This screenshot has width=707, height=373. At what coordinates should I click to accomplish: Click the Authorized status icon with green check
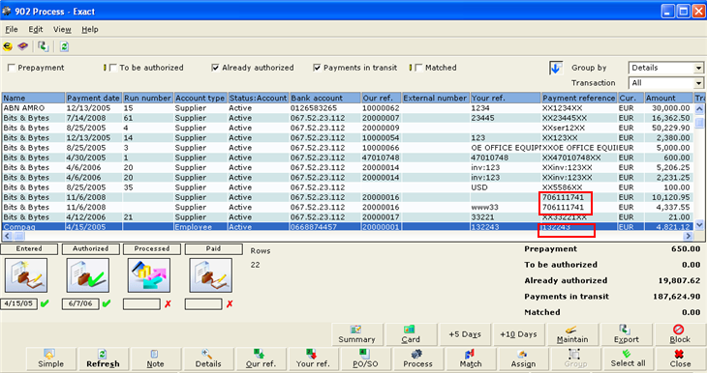87,275
